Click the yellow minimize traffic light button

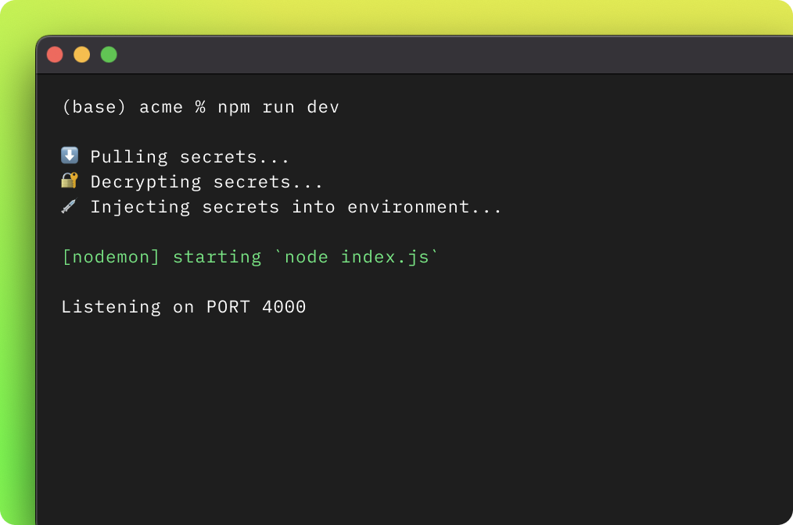tap(82, 55)
